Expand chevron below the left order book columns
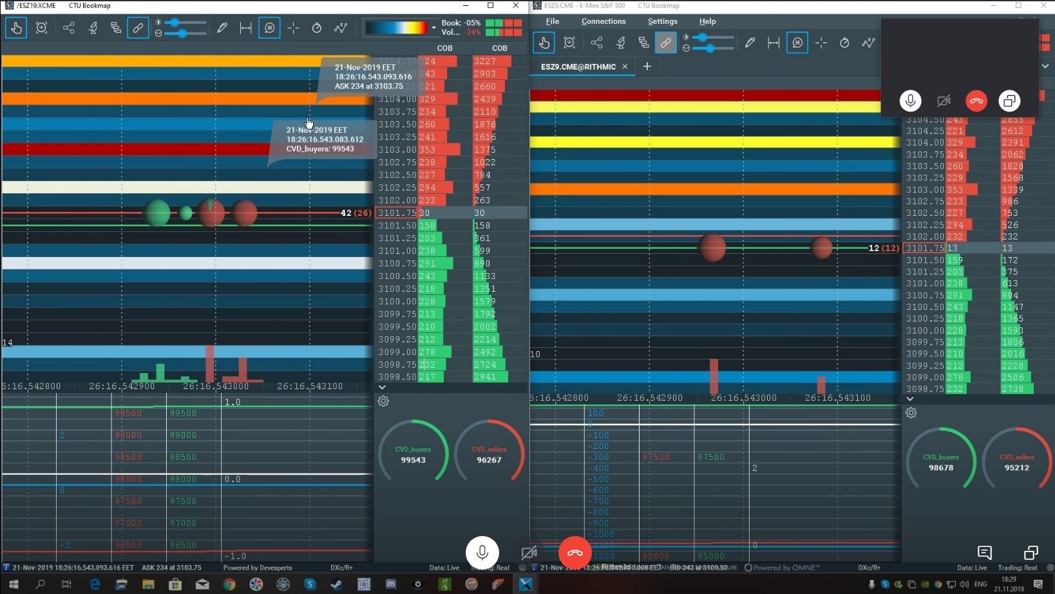Screen dimensions: 1055x594 (382, 387)
